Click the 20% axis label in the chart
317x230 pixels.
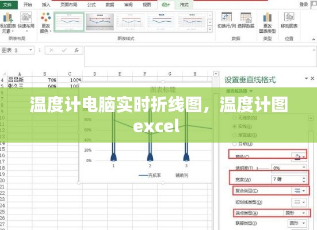point(88,150)
